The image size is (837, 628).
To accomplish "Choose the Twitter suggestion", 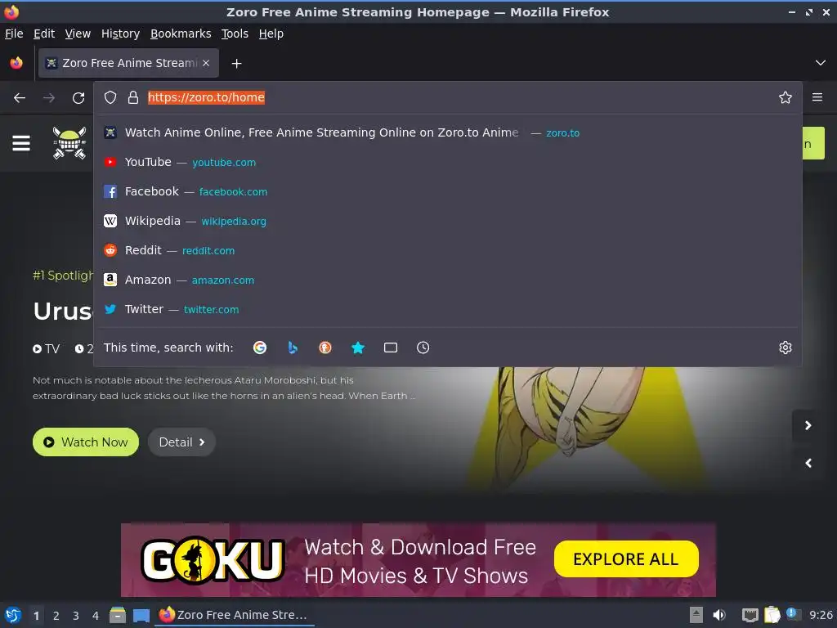I will coord(448,308).
